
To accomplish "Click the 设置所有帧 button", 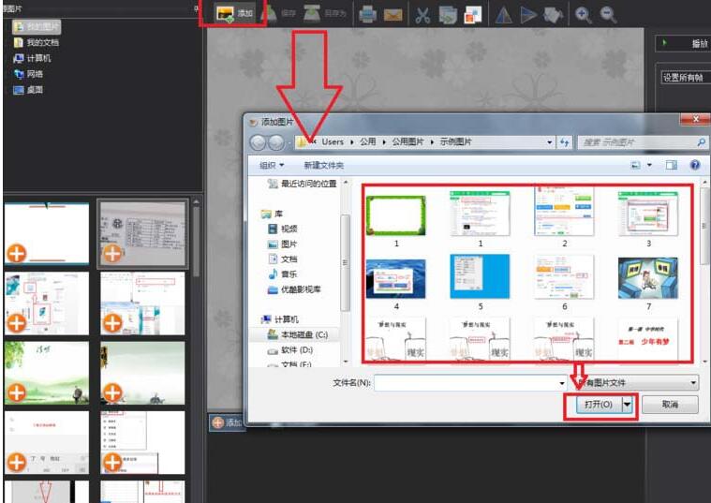I will [684, 78].
